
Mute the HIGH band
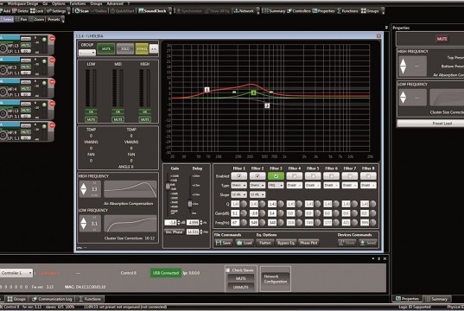[x=144, y=119]
